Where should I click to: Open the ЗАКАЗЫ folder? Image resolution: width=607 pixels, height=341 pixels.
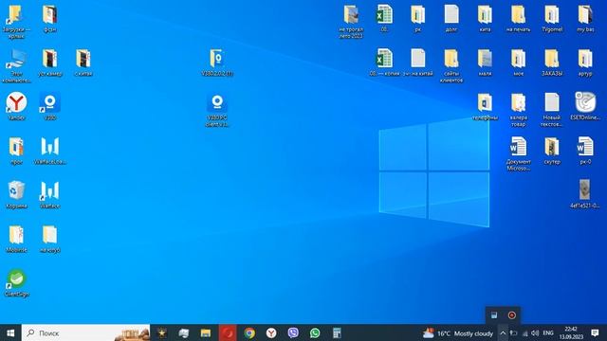(552, 59)
